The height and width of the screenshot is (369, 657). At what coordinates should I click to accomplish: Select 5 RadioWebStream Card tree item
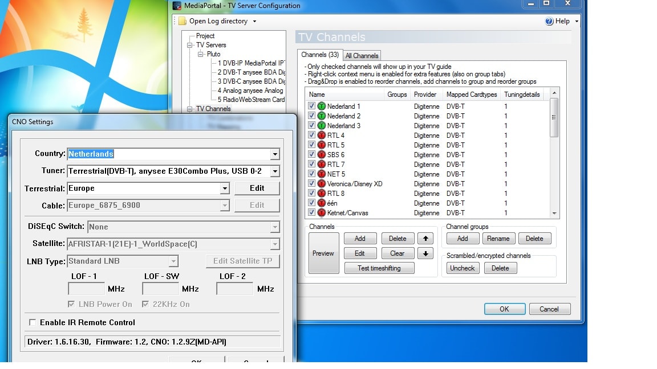click(x=251, y=100)
